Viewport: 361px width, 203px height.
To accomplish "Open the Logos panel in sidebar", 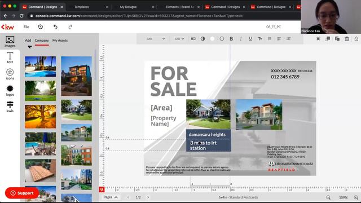I will (10, 90).
